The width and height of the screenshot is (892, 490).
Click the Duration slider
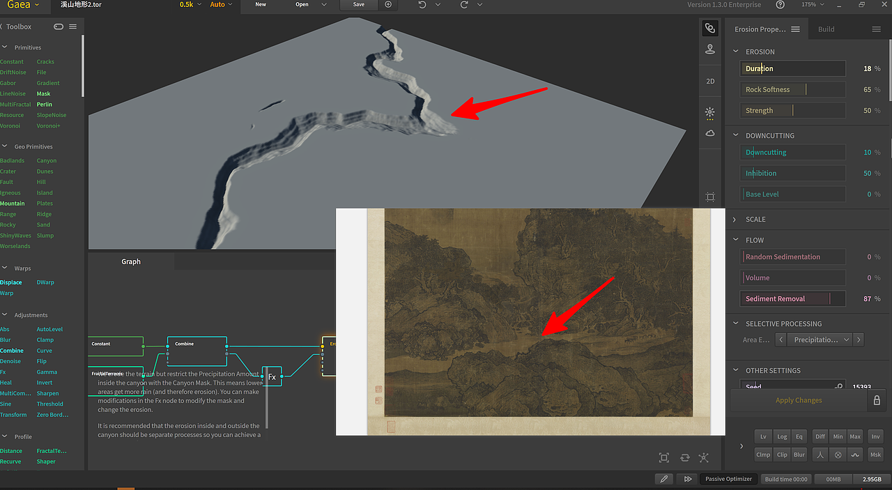click(x=792, y=68)
